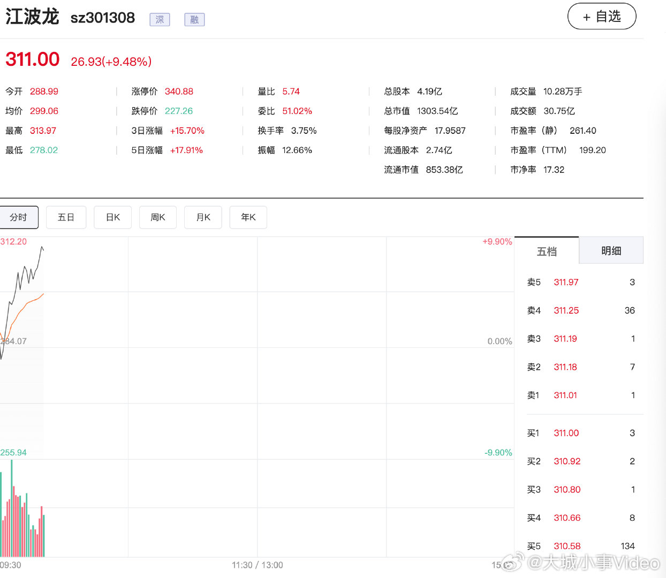
Task: Open the 月K monthly chart
Action: coord(202,217)
